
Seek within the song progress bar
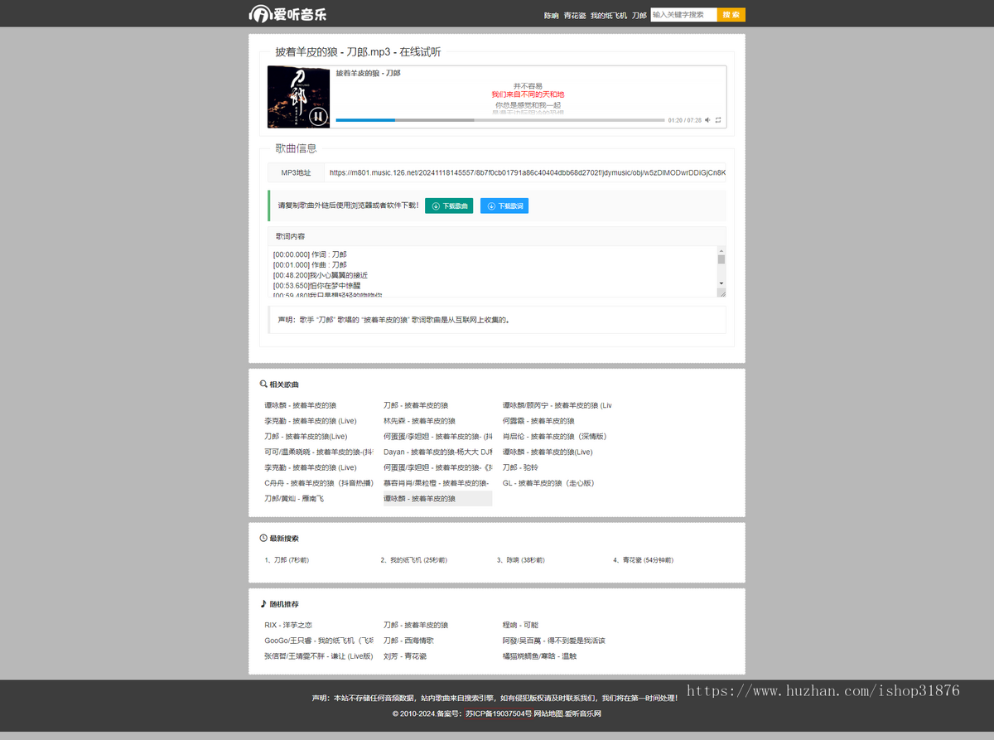[x=500, y=120]
